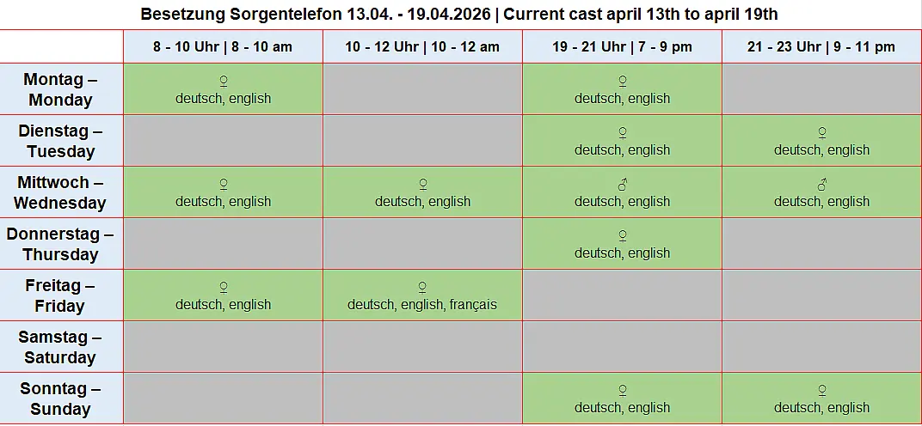
Task: Click the 'Donnerstag – Thursday' row label
Action: pos(60,244)
